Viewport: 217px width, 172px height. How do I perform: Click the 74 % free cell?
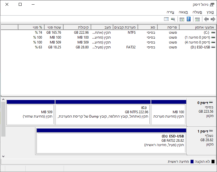39,33
